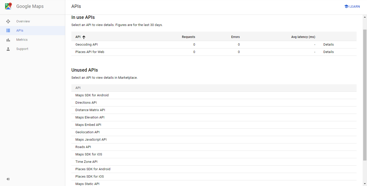Select Time Zone API
The width and height of the screenshot is (367, 186).
[x=86, y=162]
